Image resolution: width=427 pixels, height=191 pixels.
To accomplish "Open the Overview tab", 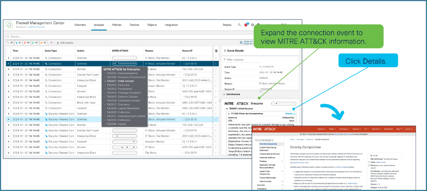I will coord(80,25).
